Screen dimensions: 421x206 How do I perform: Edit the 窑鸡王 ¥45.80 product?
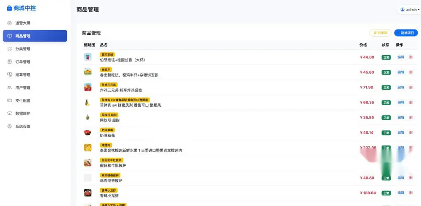[401, 72]
